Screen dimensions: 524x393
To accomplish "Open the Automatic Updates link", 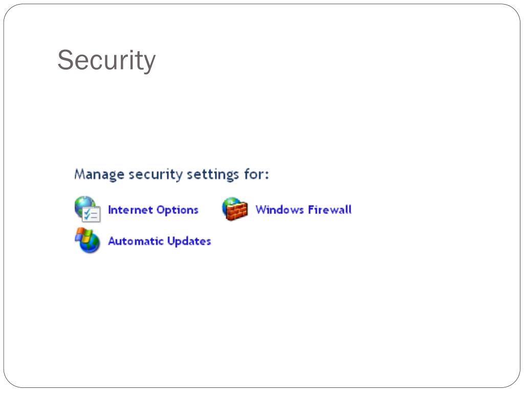I will (x=159, y=241).
